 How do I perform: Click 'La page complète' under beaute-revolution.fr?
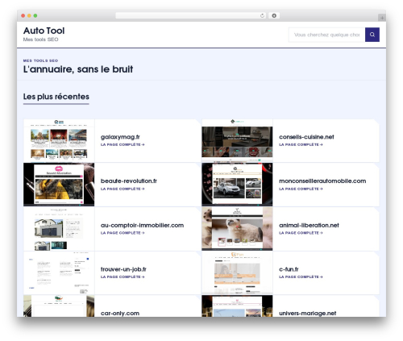pyautogui.click(x=123, y=189)
